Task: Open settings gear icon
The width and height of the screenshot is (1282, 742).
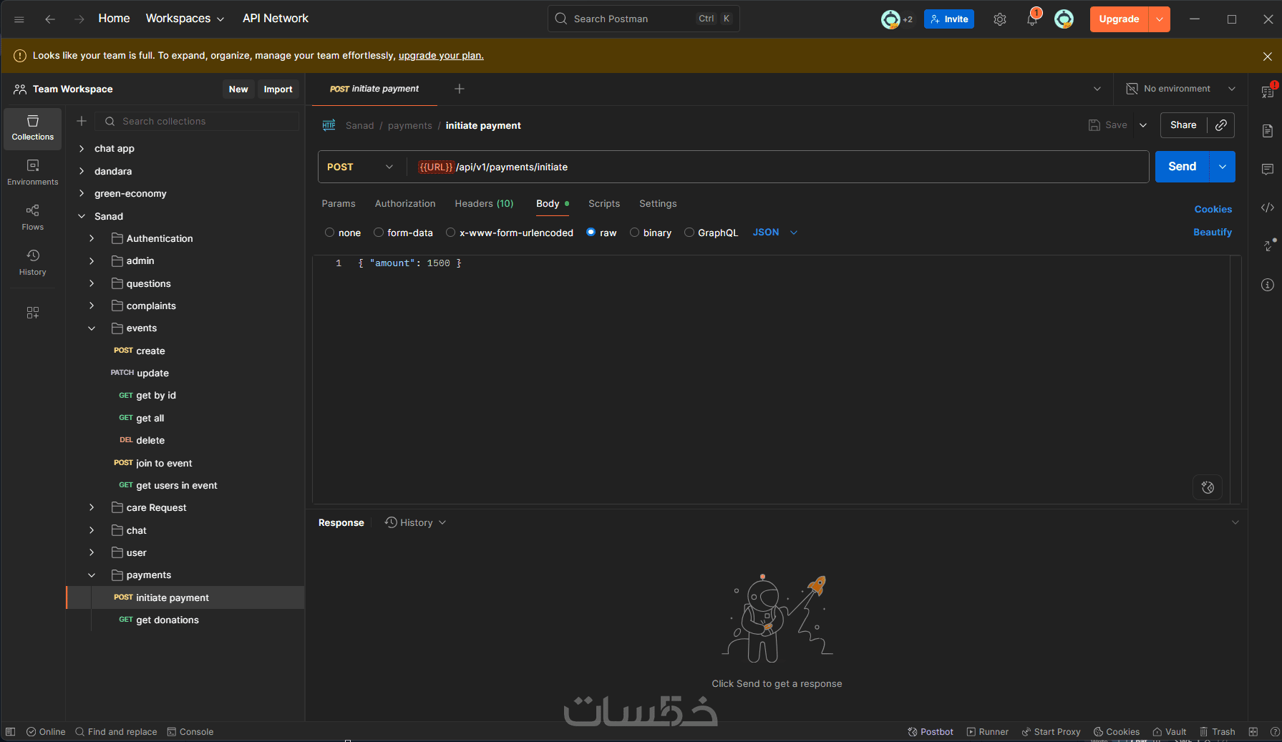Action: click(x=1000, y=19)
